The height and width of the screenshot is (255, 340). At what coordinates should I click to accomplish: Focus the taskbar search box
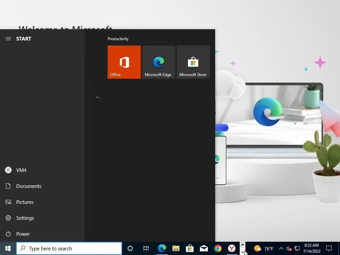(x=69, y=248)
